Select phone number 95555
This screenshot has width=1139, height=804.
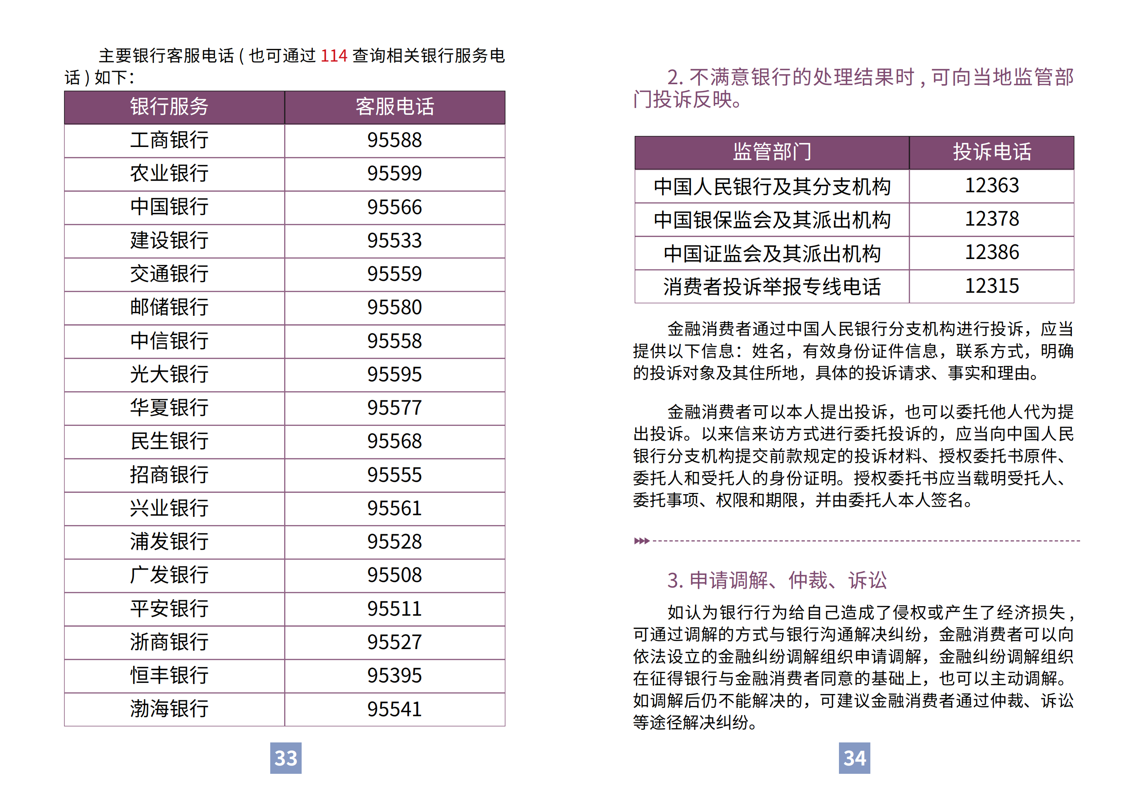[x=394, y=475]
